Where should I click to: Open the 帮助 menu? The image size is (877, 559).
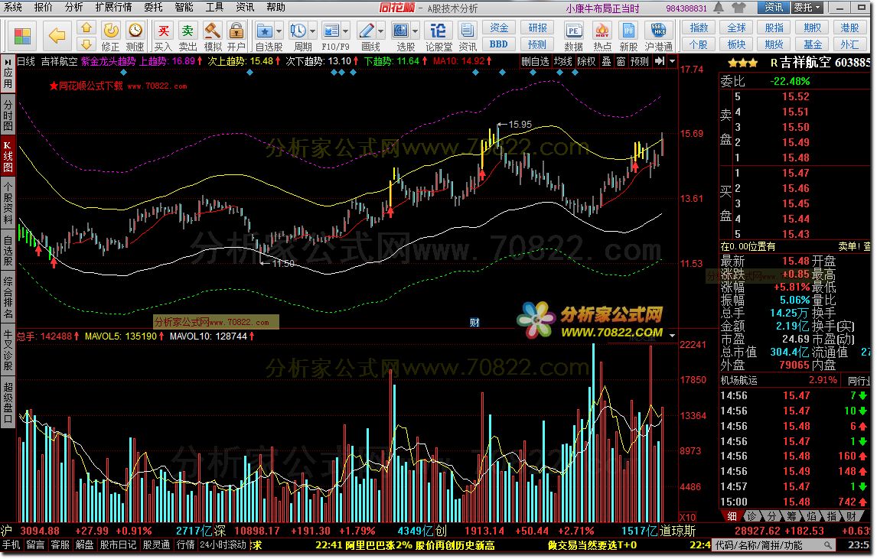click(x=275, y=8)
